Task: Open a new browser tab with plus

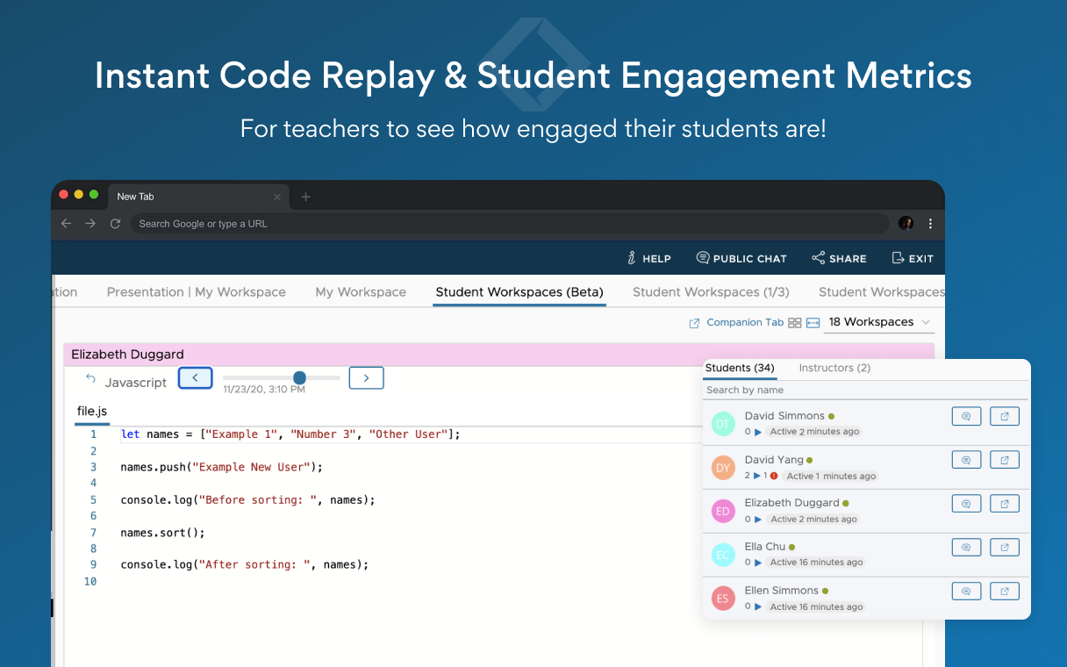Action: tap(305, 197)
